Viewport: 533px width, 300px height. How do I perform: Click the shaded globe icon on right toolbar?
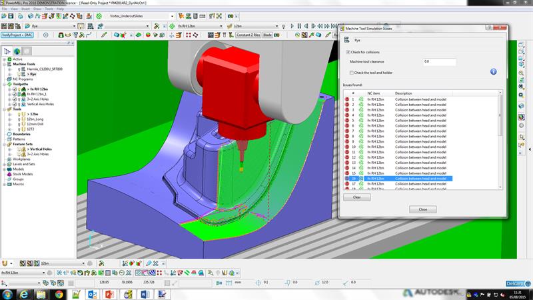[x=521, y=117]
